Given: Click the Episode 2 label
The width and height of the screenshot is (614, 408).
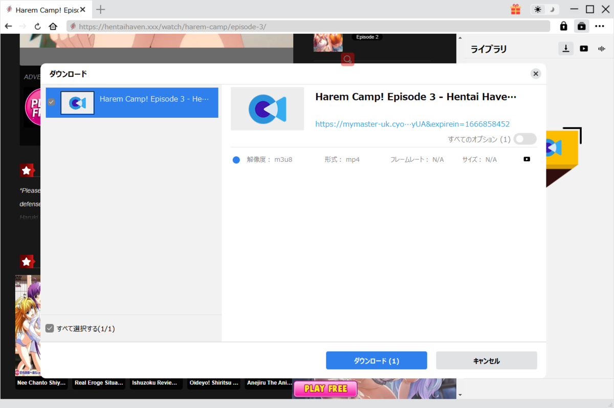Looking at the screenshot, I should pyautogui.click(x=367, y=37).
